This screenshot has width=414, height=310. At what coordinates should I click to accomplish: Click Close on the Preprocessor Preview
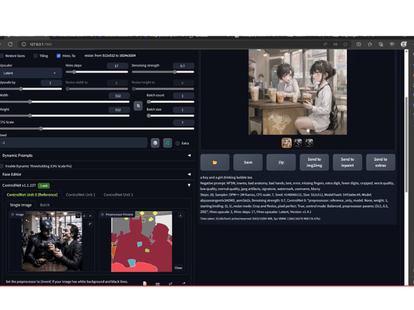(x=179, y=268)
